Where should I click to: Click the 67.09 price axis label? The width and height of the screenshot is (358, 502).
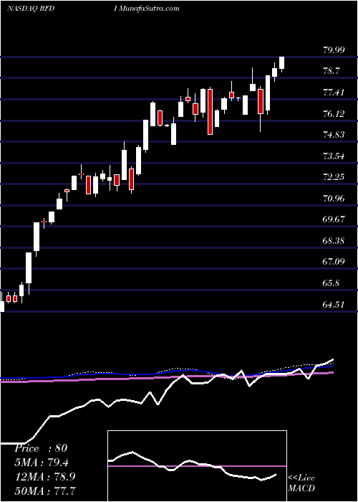[334, 262]
